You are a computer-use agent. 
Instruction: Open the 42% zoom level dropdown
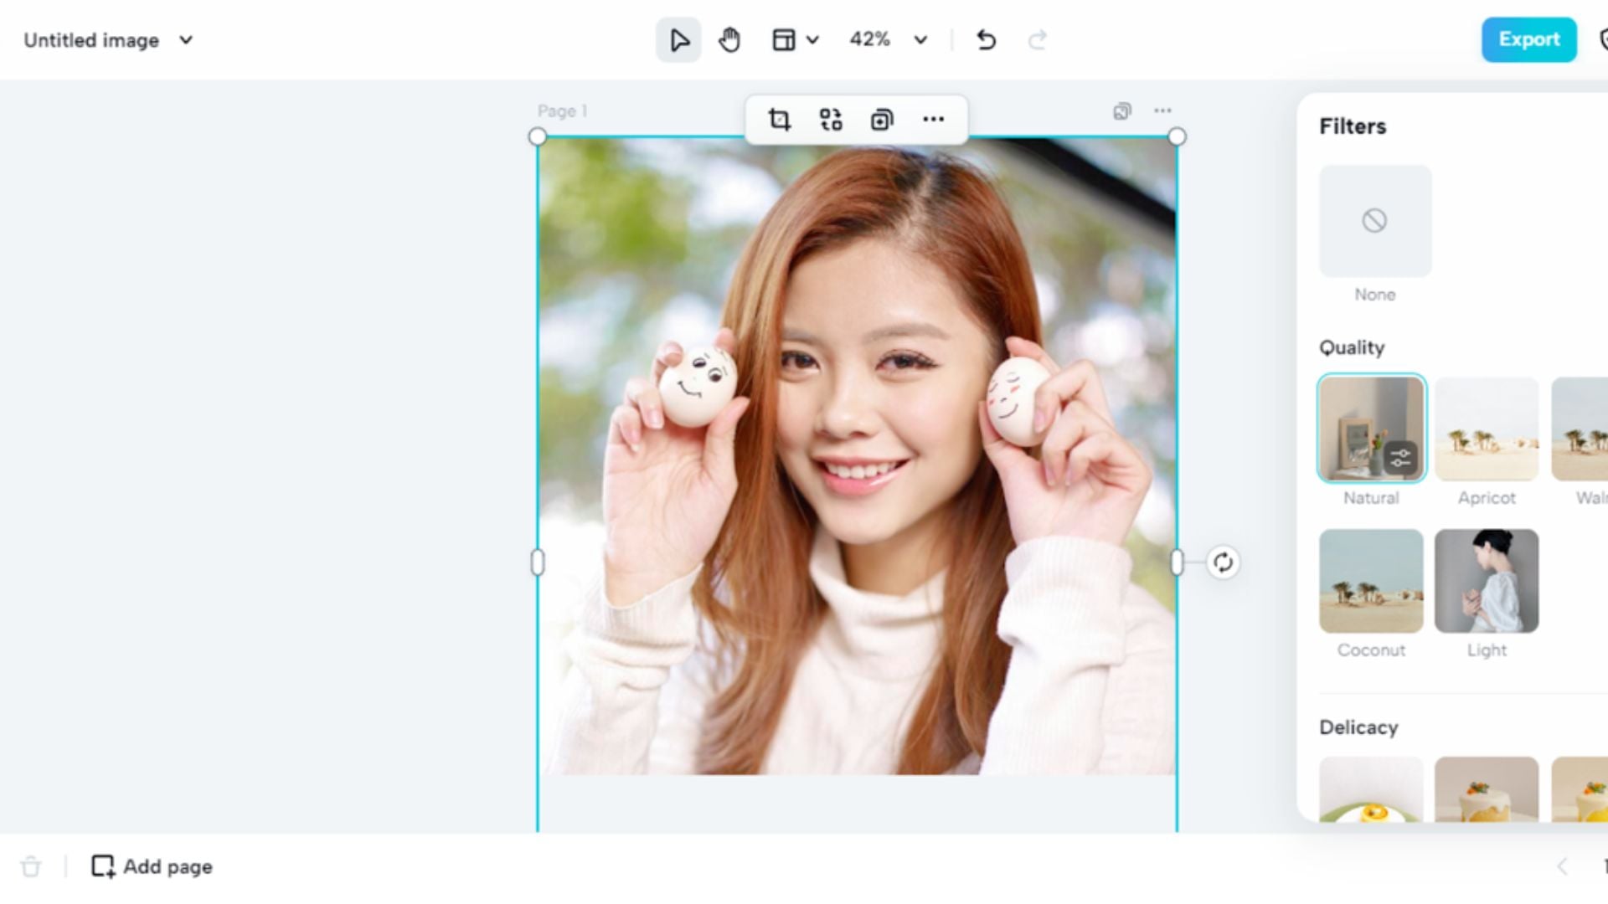920,40
